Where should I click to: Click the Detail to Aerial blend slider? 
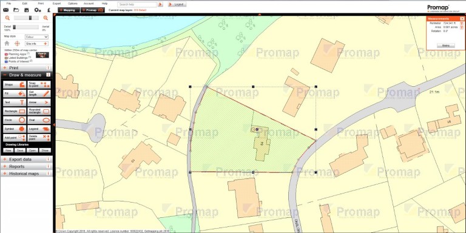[x=26, y=27]
